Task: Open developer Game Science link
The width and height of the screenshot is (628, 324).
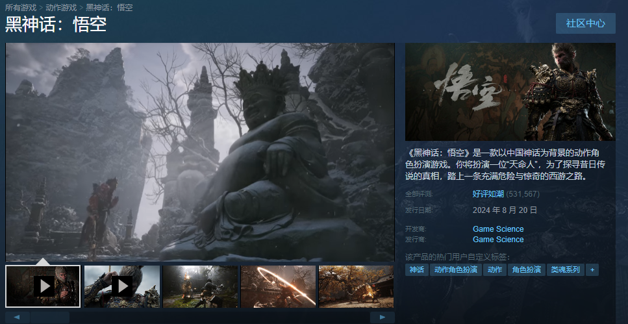Action: [498, 229]
